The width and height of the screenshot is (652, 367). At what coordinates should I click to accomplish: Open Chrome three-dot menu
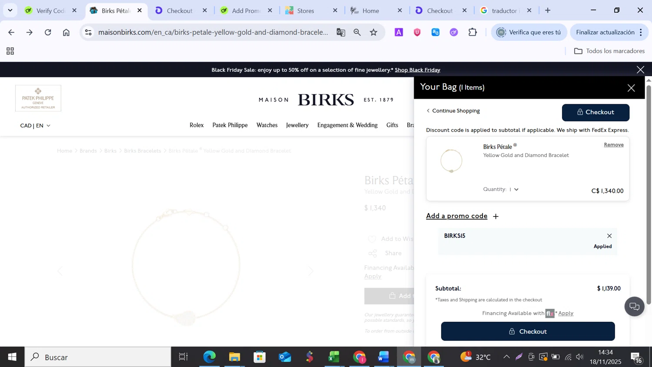coord(641,32)
